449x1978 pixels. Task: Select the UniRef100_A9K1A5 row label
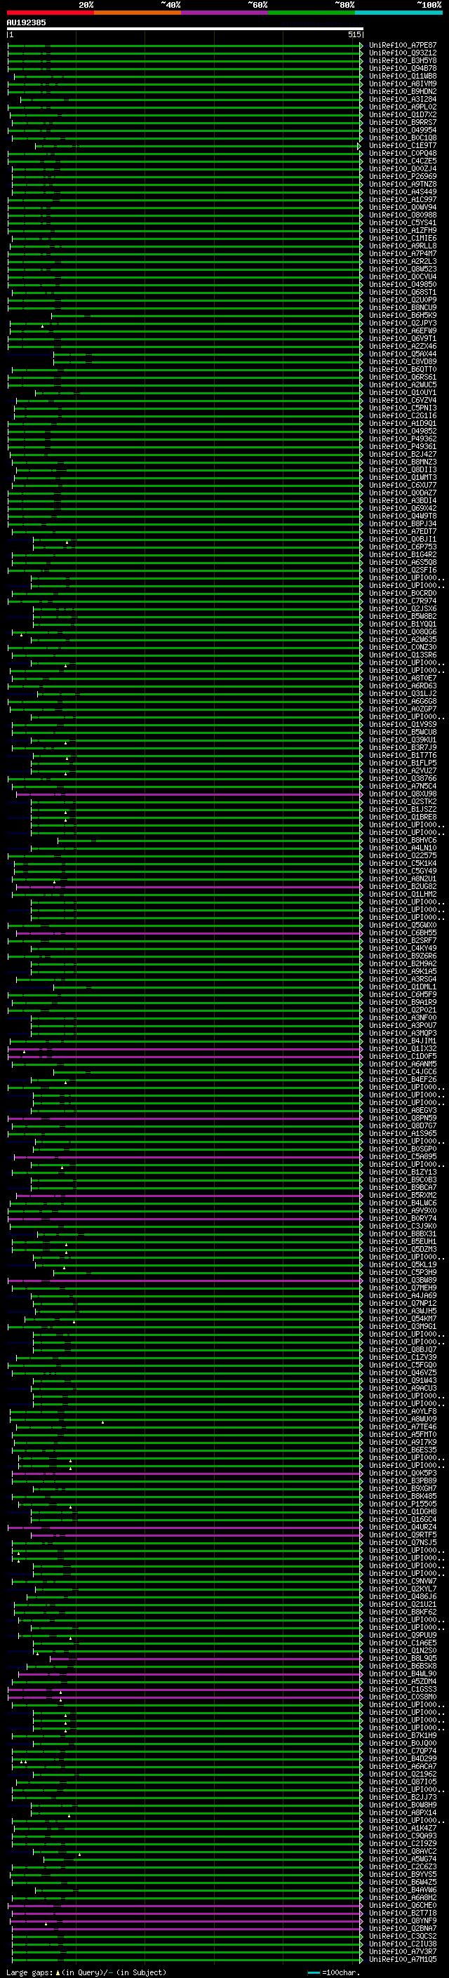403,972
